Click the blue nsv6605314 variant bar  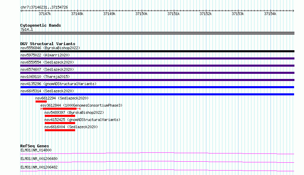[157, 94]
